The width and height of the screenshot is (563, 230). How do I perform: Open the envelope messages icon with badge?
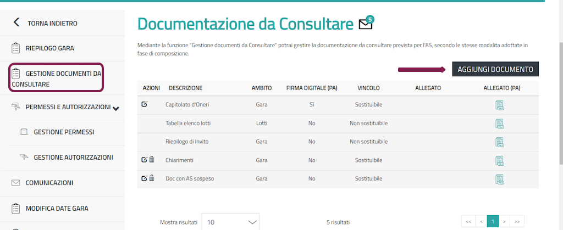point(365,24)
